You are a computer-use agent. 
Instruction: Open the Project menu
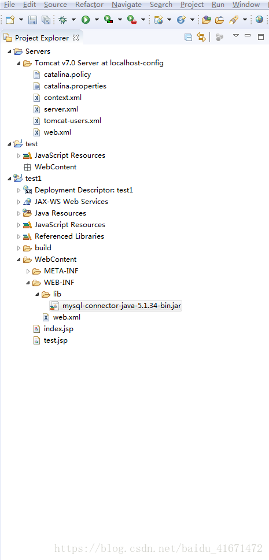(192, 5)
